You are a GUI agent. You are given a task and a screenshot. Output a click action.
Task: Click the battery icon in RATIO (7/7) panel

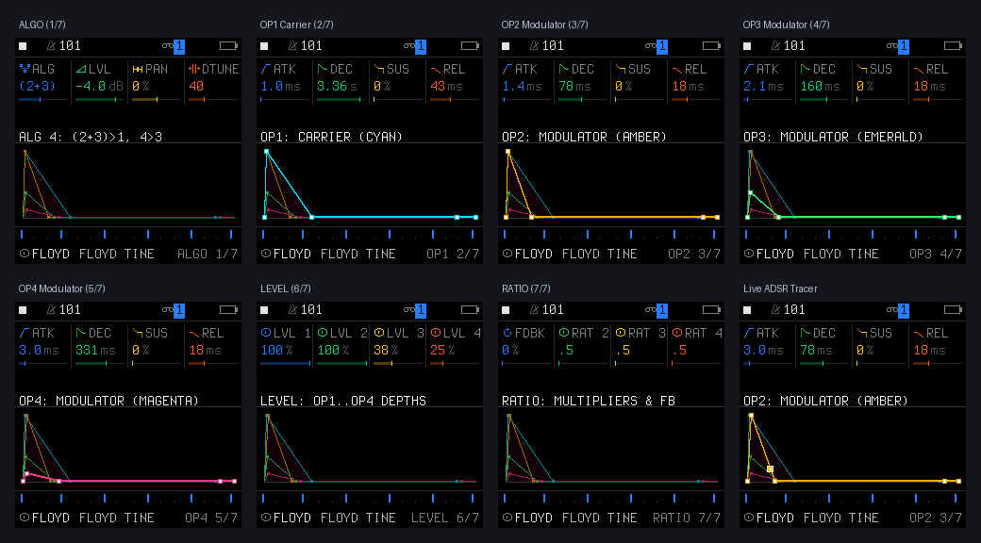click(x=711, y=309)
